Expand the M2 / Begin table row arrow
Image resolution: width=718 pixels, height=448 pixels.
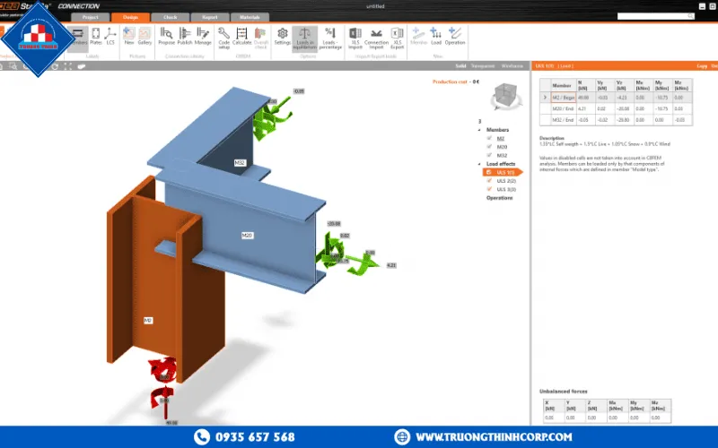[x=544, y=97]
